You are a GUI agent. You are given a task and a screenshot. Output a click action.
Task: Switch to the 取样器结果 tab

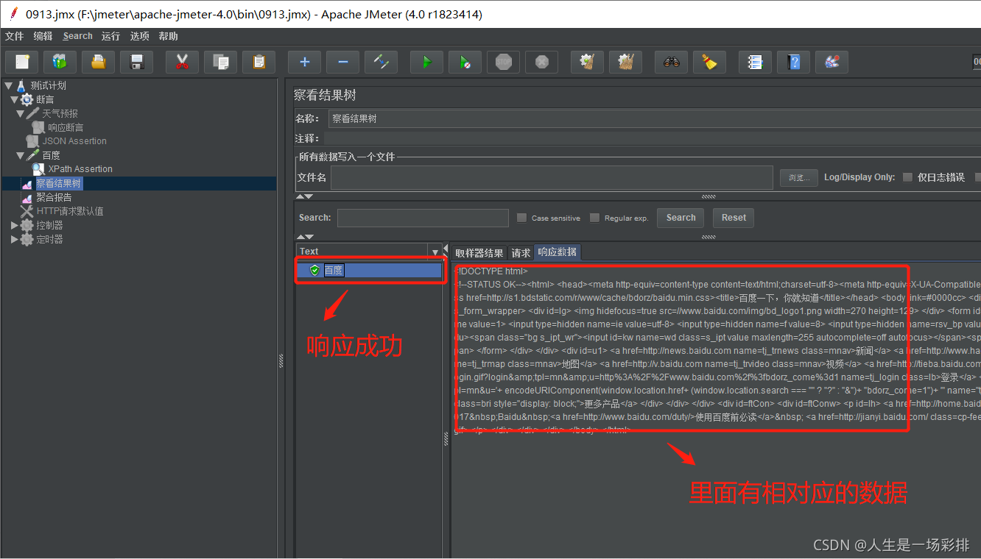[479, 253]
